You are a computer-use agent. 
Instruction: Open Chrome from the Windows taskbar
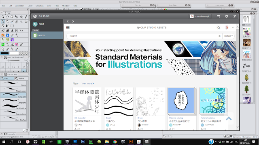click(x=115, y=142)
